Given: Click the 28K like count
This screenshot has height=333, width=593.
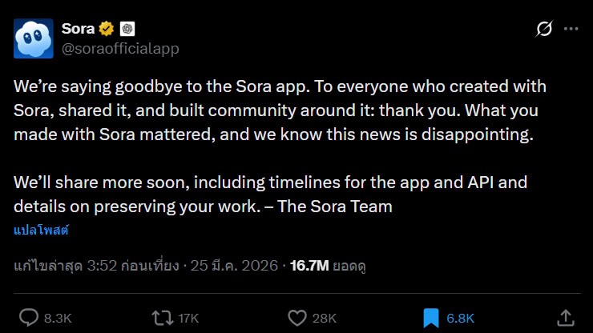Looking at the screenshot, I should click(x=324, y=318).
